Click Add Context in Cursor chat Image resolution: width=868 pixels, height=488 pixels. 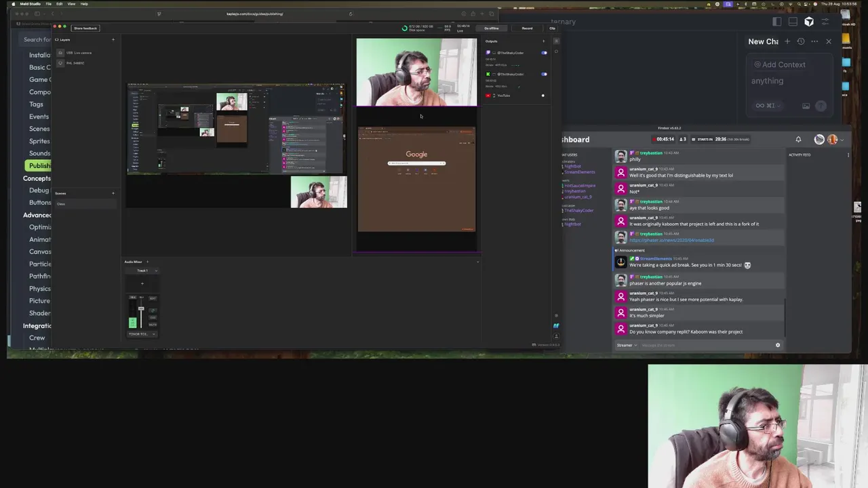pyautogui.click(x=780, y=64)
